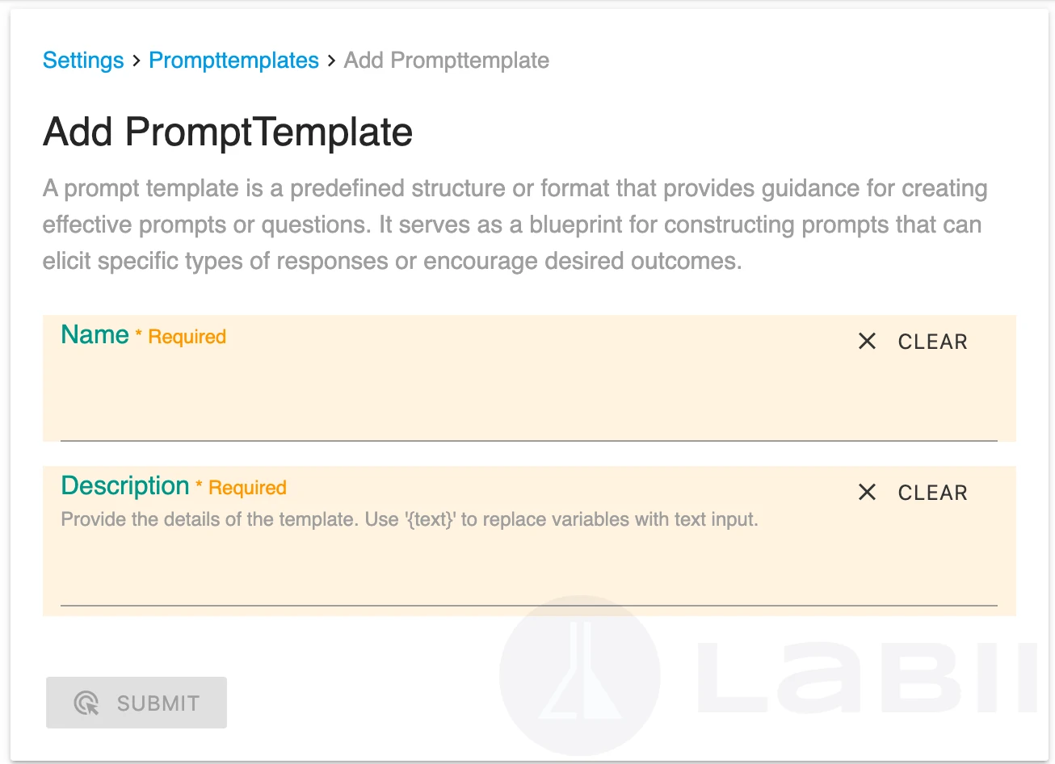The height and width of the screenshot is (764, 1055).
Task: Open the Settings breadcrumb link
Action: tap(83, 61)
